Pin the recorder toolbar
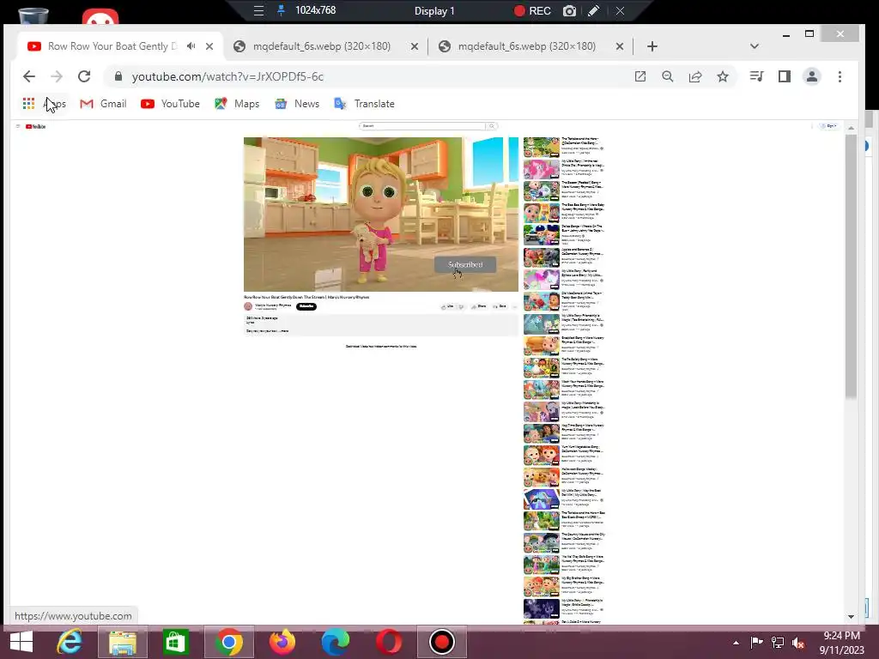The image size is (879, 659). 281,10
